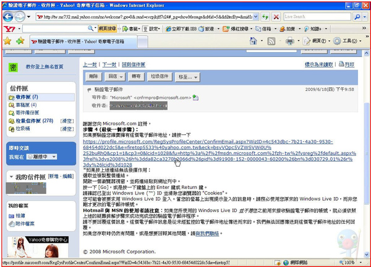
Task: Click the Refresh page icon
Action: (x=265, y=17)
